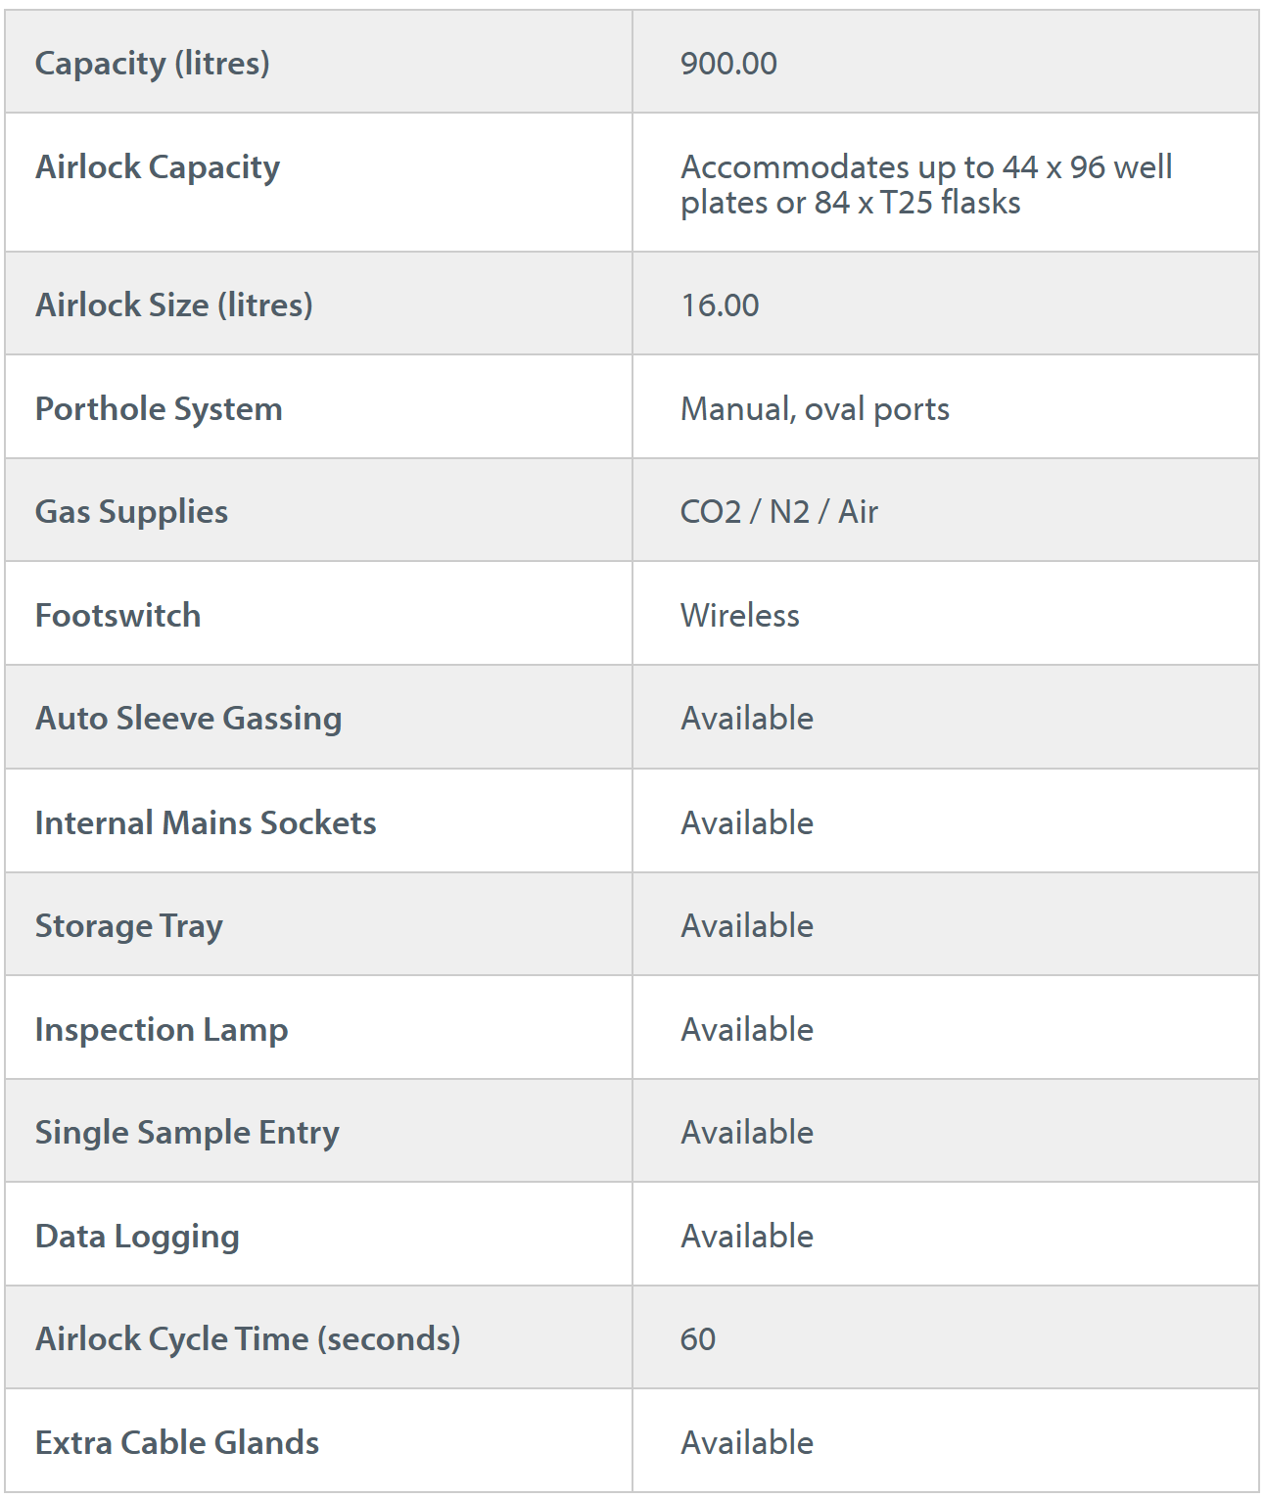The image size is (1265, 1498).
Task: Click the "Airlock Size (litres)" label
Action: (173, 305)
